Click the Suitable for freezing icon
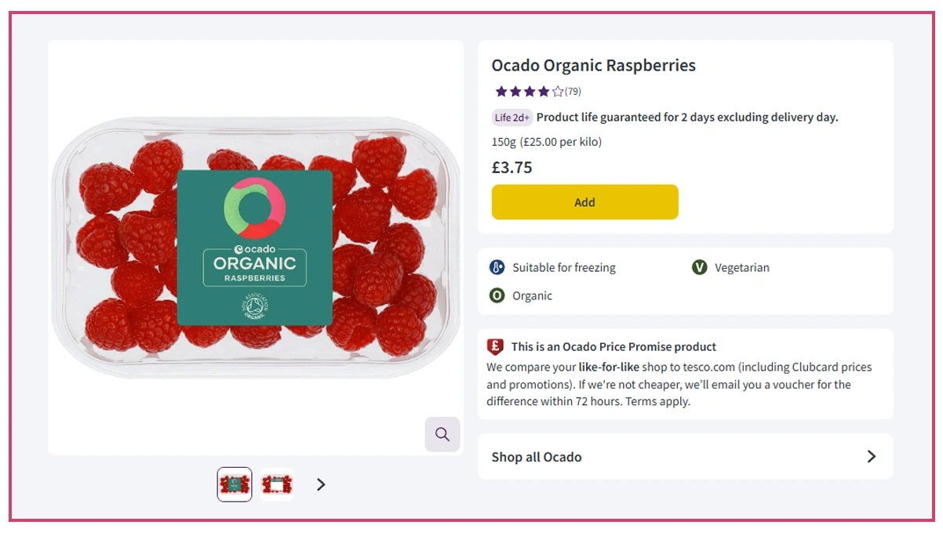This screenshot has width=943, height=536. coord(497,267)
